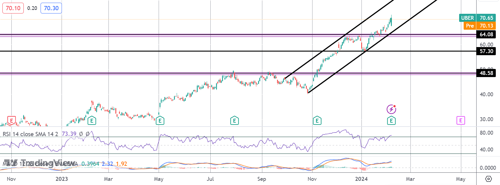Click the 0.20 spread value
Screen dimensions: 500x185
coord(32,8)
